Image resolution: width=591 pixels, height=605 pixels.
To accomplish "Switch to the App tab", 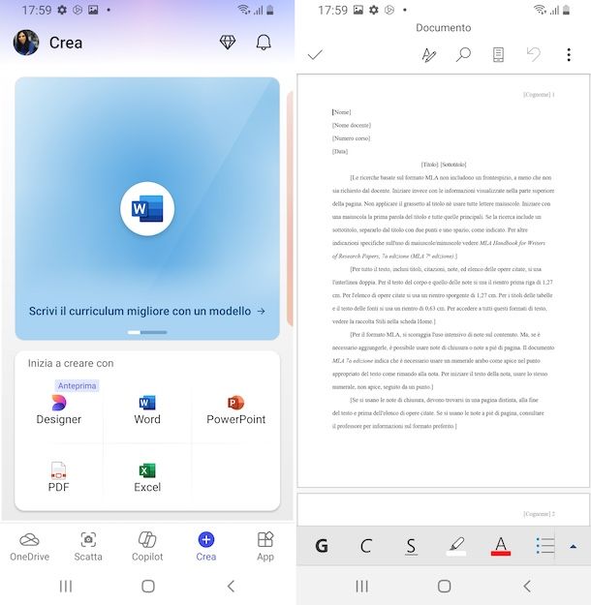I will click(x=265, y=546).
